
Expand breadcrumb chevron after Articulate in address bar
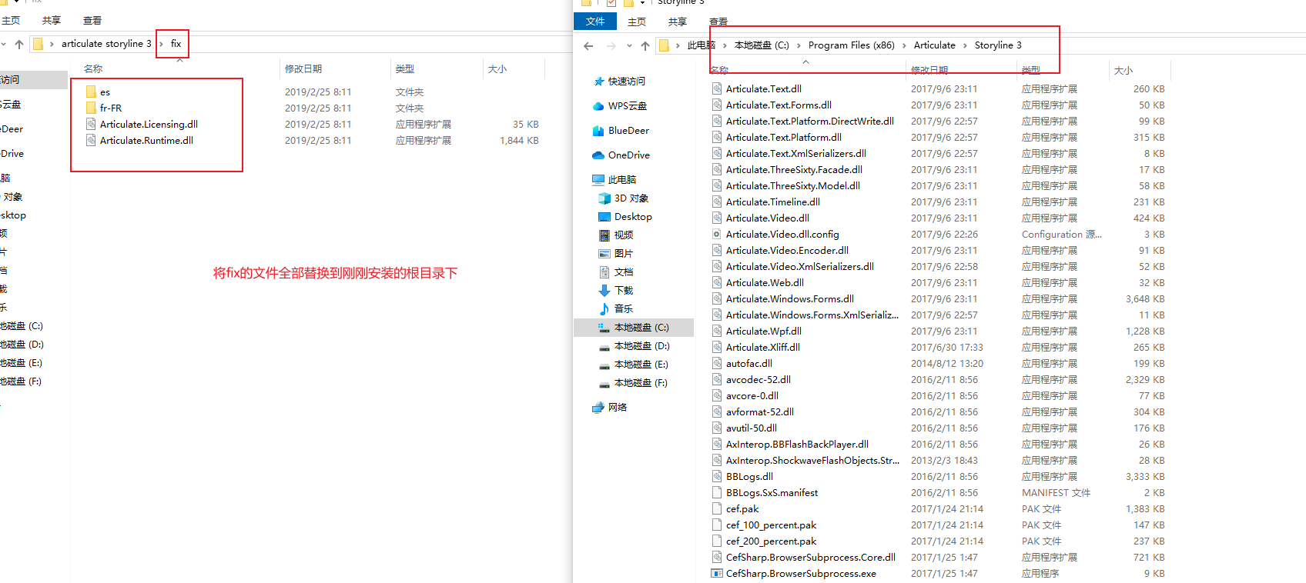point(965,46)
